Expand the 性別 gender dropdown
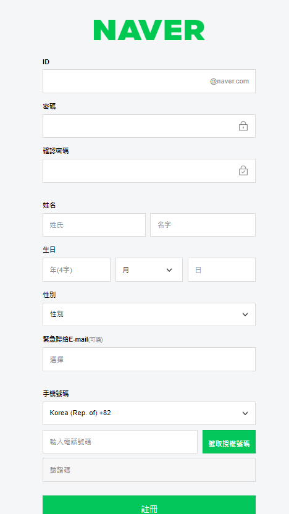 [149, 314]
